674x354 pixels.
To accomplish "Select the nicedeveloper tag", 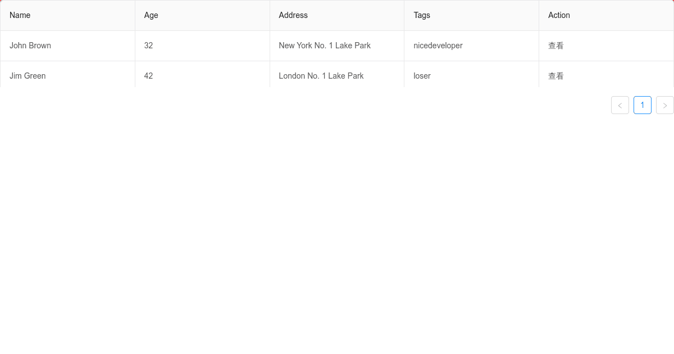I will 438,46.
